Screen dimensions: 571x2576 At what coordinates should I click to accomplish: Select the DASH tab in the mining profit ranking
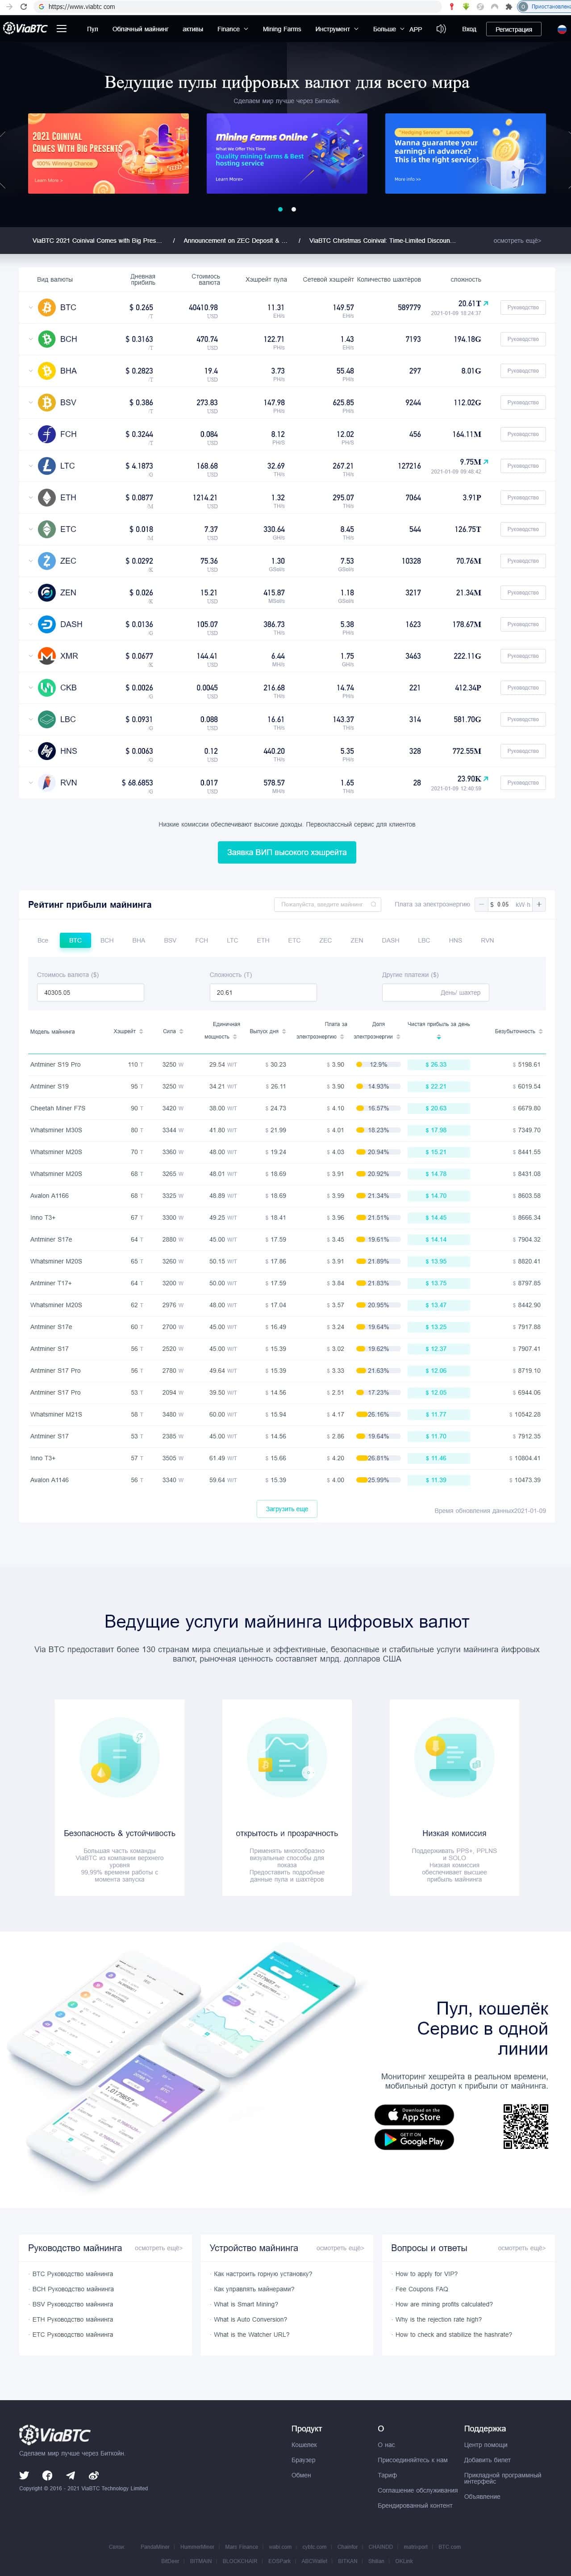(390, 940)
